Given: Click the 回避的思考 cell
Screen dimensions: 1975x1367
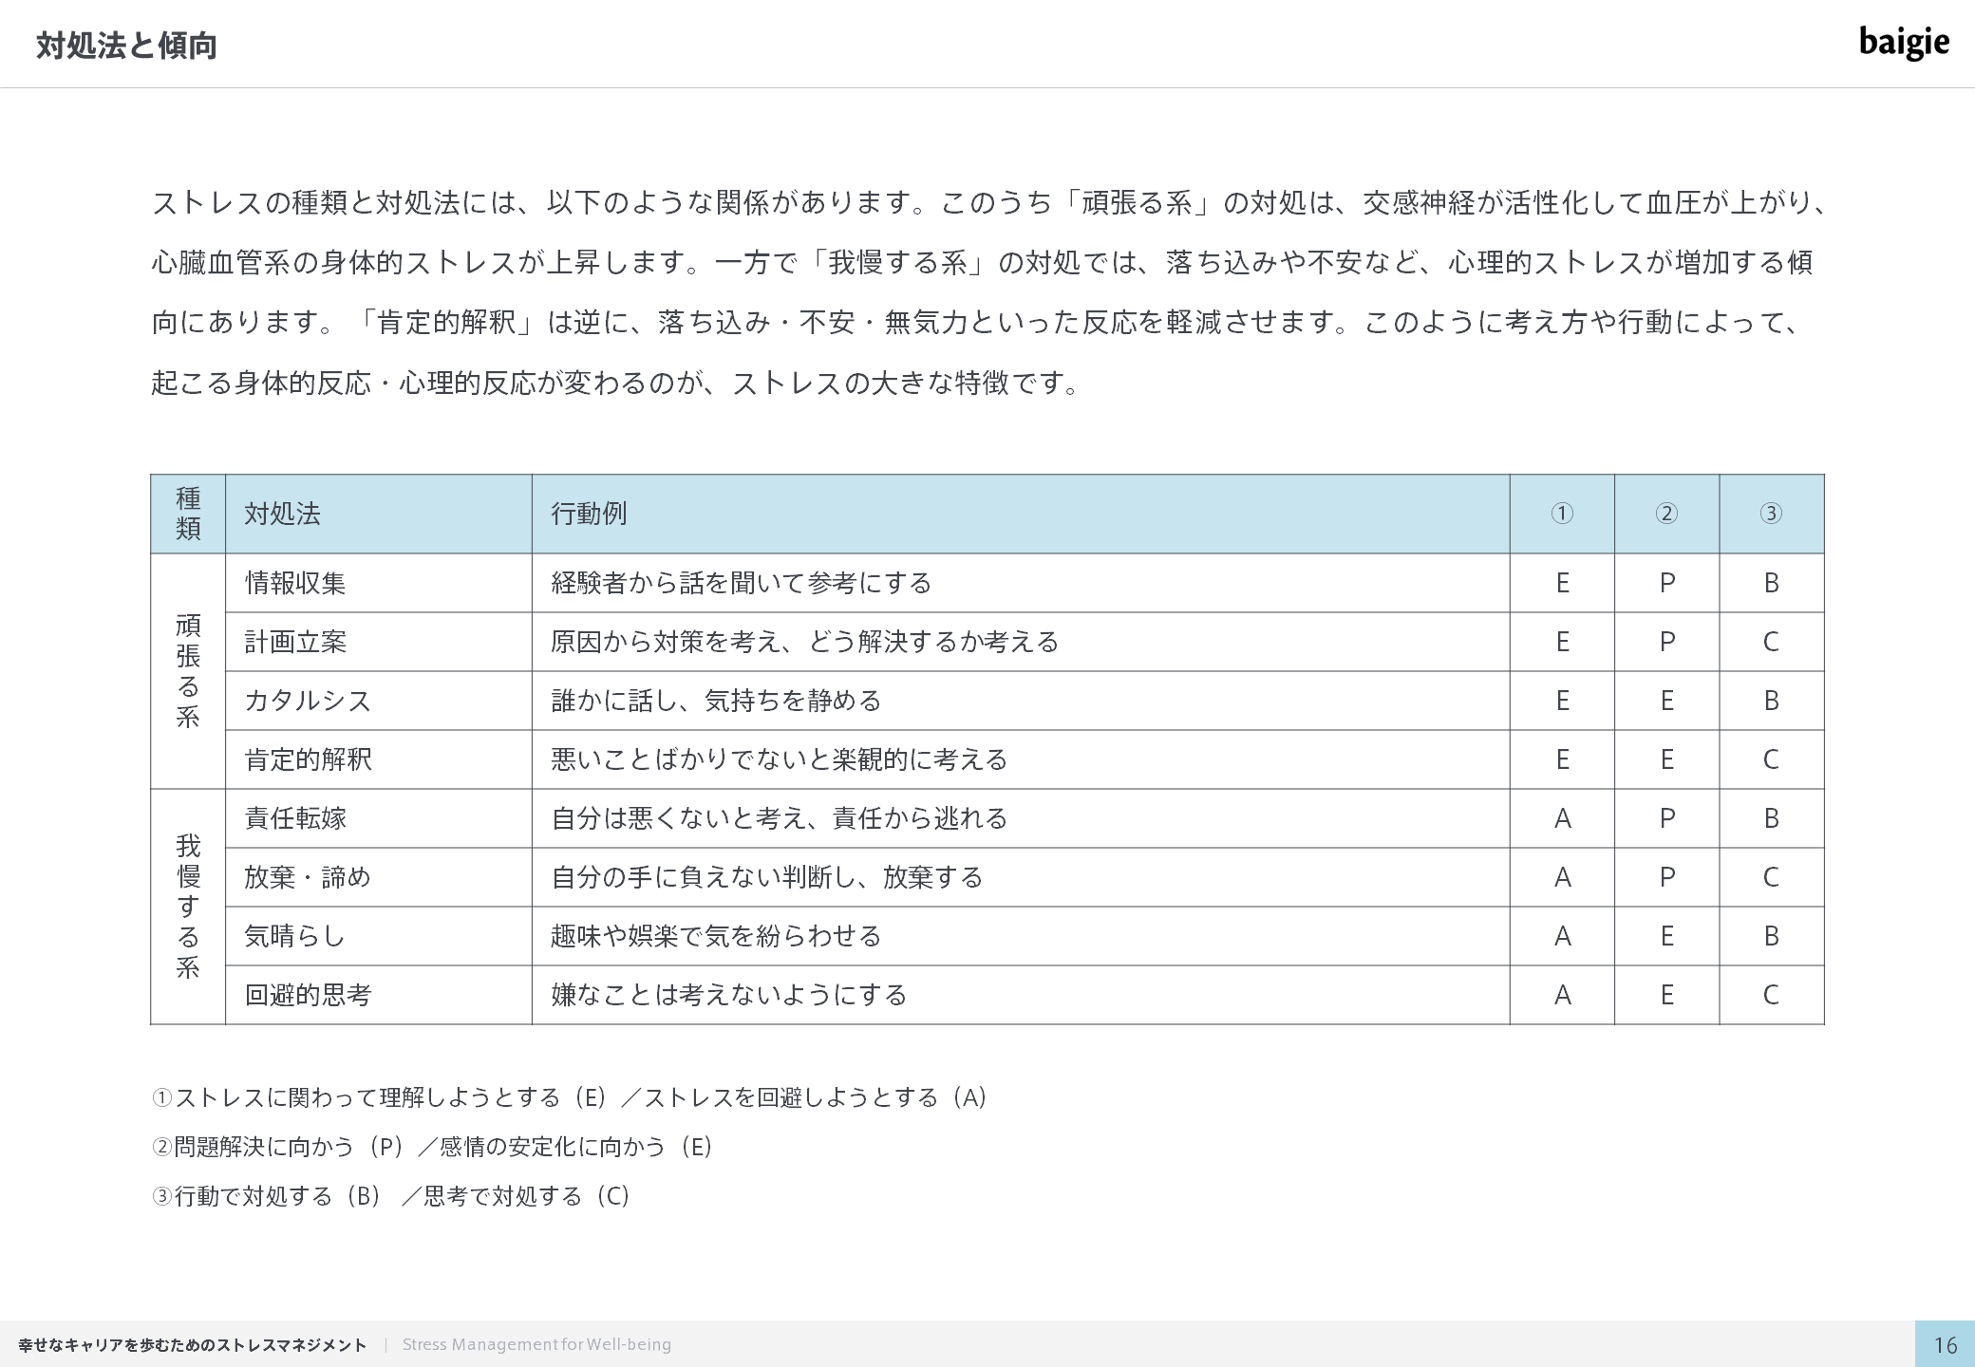Looking at the screenshot, I should tap(308, 995).
